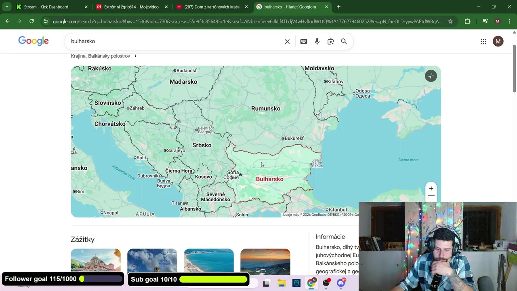Open OBS from the taskbar
517x291 pixels.
pos(326,283)
